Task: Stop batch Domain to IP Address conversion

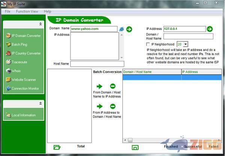Action: 113,86
